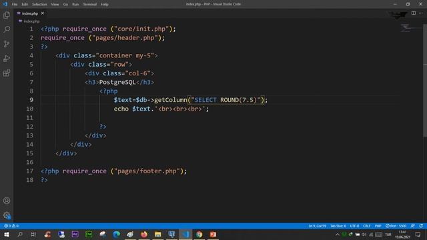Open PowerPoint from the taskbar
This screenshot has height=240, width=427.
click(x=213, y=234)
